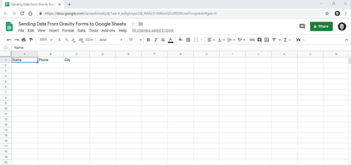The width and height of the screenshot is (351, 165).
Task: Pick a fill color with paint bucket
Action: (181, 40)
